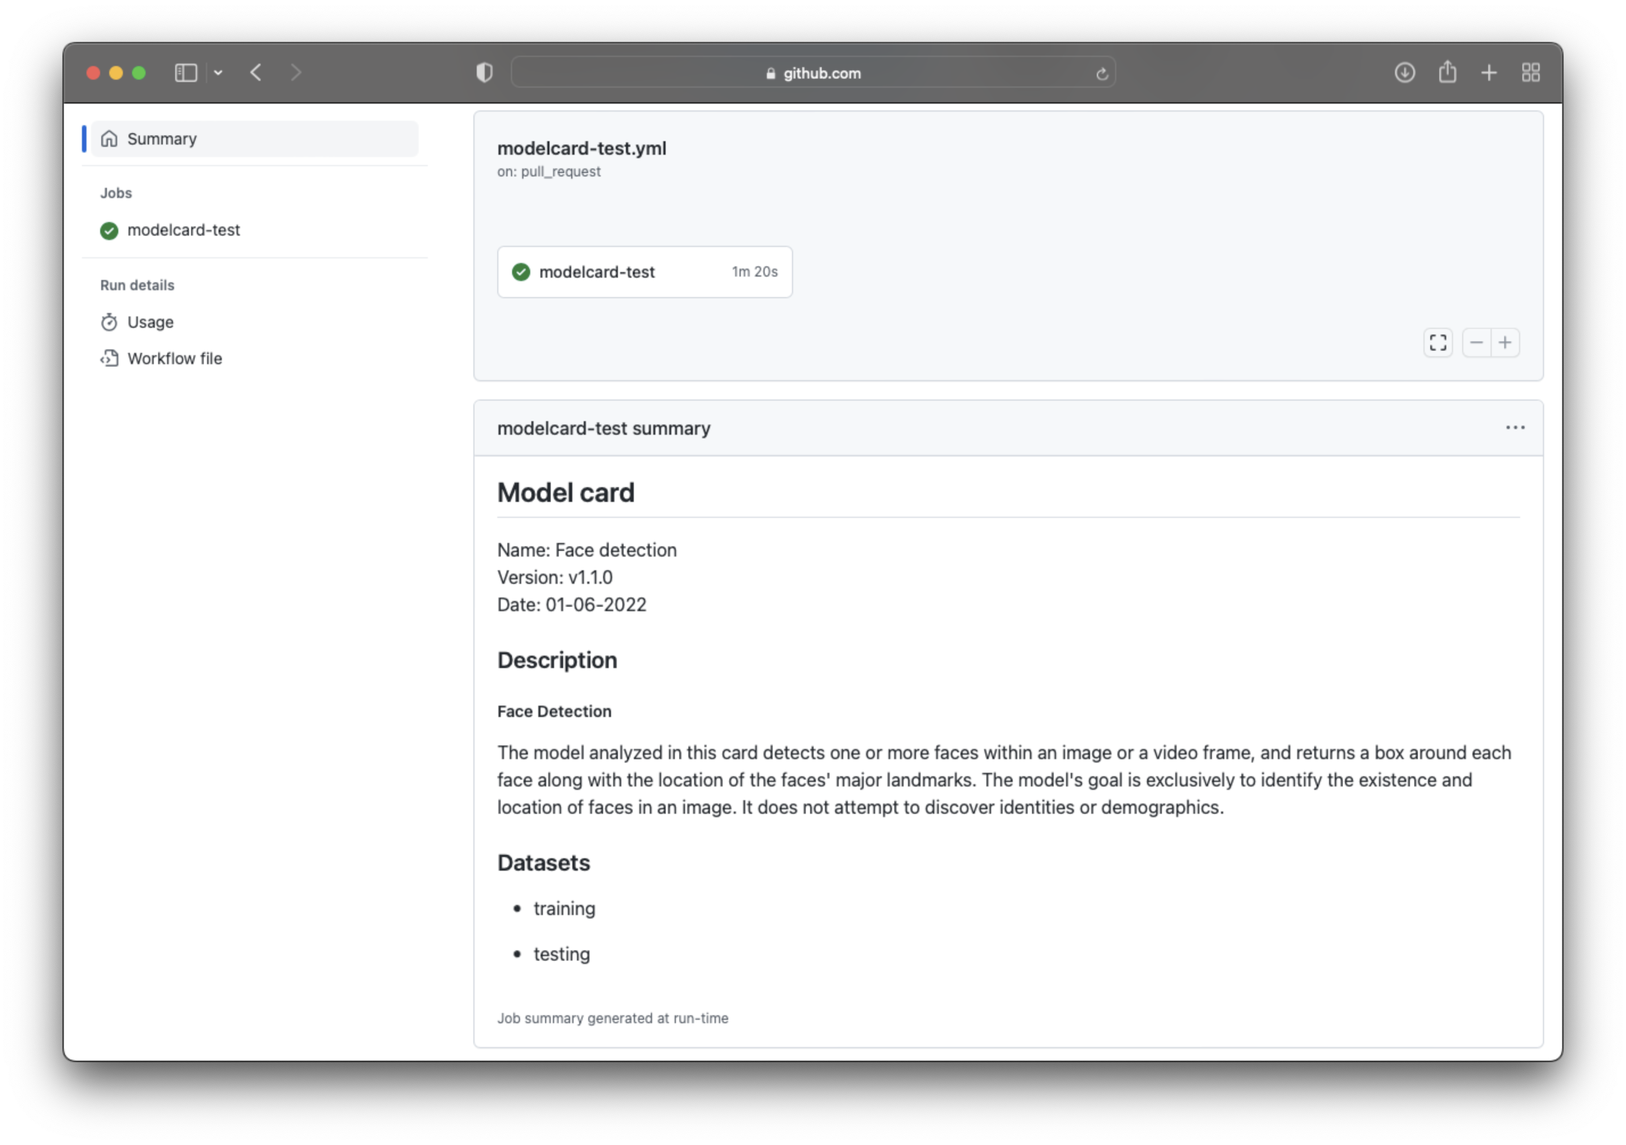Image resolution: width=1626 pixels, height=1145 pixels.
Task: Click the Safari sidebar toggle icon
Action: click(x=185, y=73)
